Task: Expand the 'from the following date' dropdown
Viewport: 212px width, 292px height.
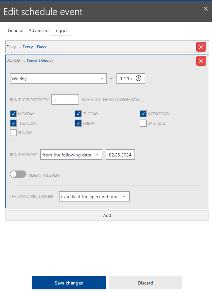Action: (x=71, y=155)
